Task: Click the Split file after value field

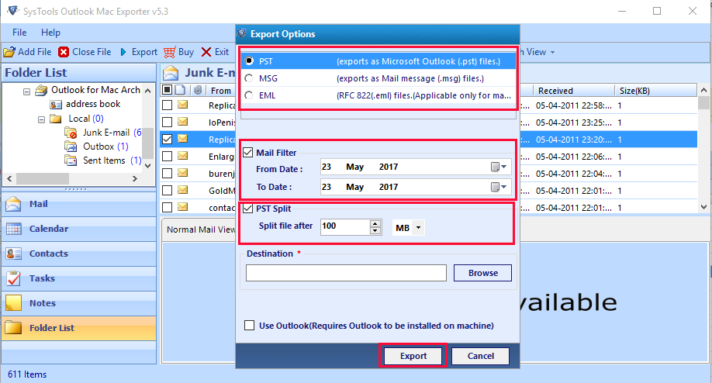Action: click(x=346, y=226)
